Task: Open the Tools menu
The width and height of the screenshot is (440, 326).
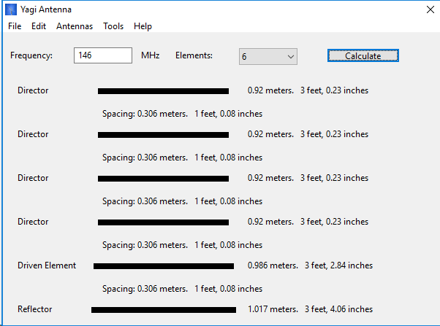Action: coord(113,26)
